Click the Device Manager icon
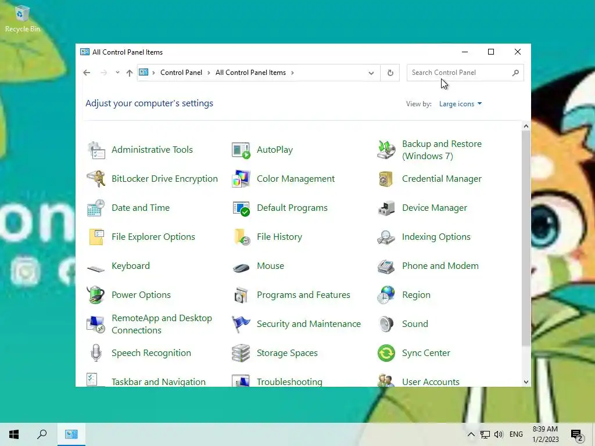Image resolution: width=595 pixels, height=446 pixels. click(x=386, y=208)
